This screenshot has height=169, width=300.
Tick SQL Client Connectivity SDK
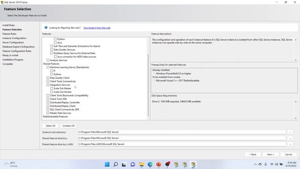tap(48, 109)
